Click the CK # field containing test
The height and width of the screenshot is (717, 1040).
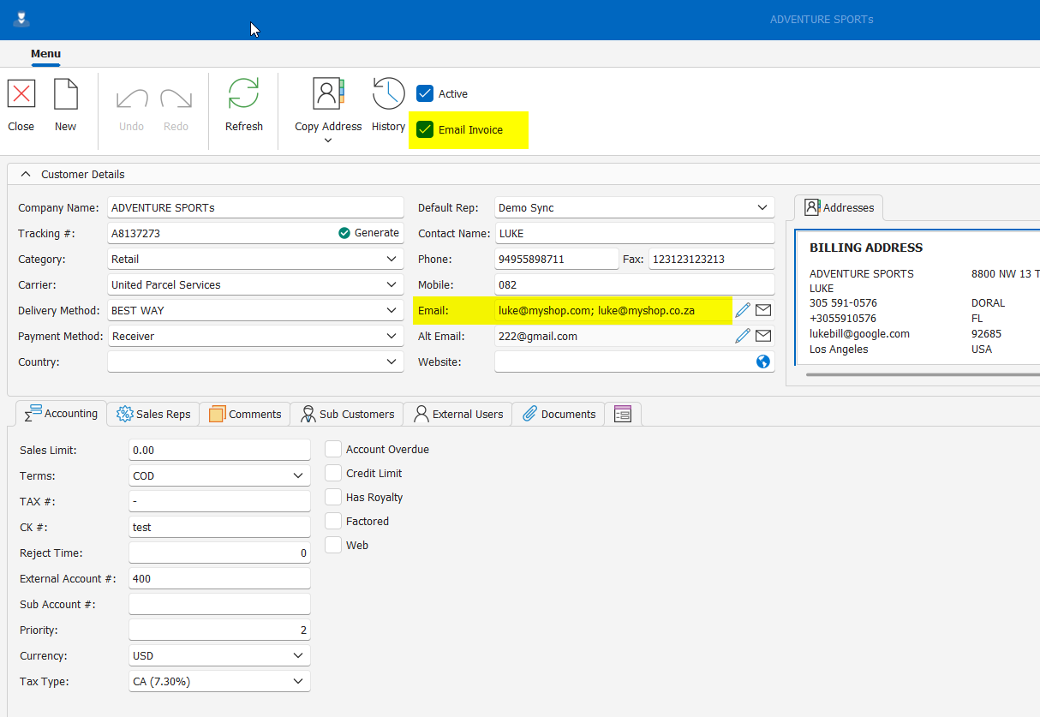pos(219,527)
